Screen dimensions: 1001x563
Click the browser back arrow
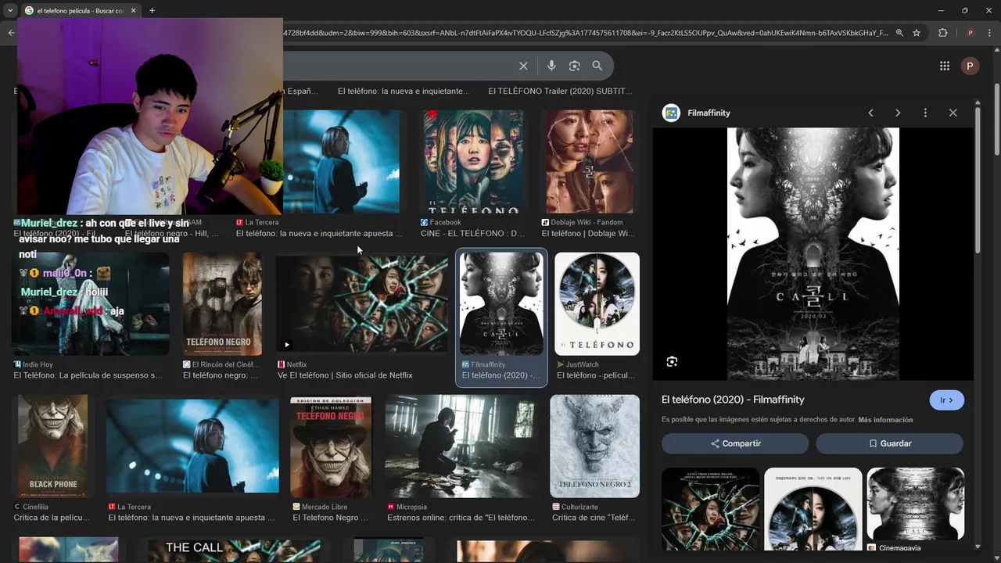click(x=11, y=33)
